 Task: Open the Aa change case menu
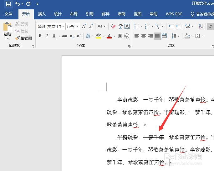click(102, 26)
